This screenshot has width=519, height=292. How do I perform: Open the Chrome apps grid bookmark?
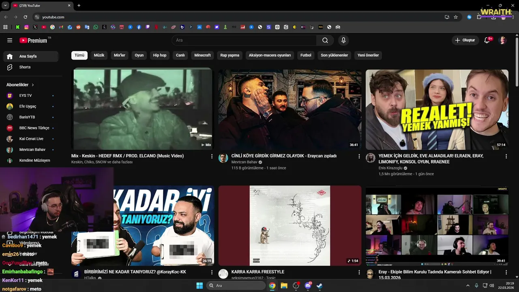click(x=5, y=27)
